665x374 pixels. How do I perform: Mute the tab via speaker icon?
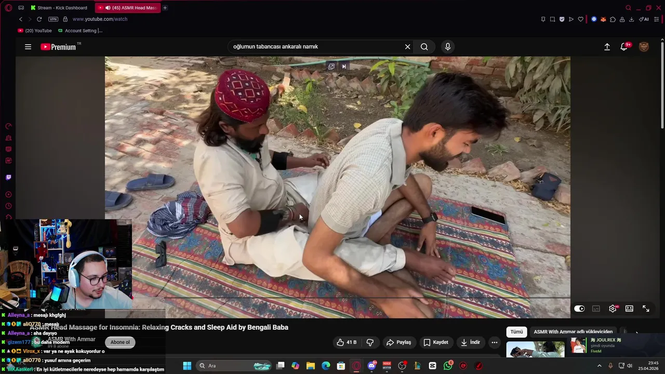tap(108, 8)
